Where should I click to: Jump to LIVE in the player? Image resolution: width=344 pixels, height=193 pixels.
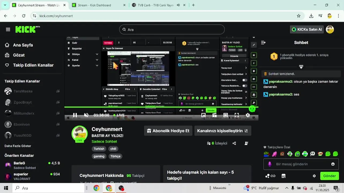click(119, 115)
